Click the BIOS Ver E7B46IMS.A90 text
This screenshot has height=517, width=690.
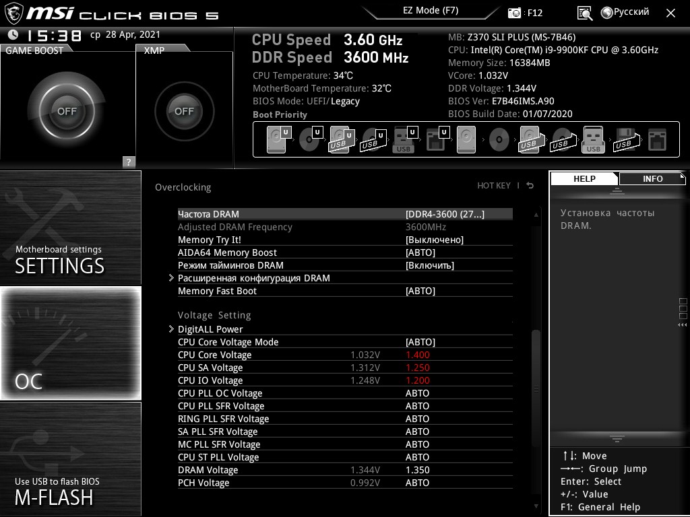[501, 101]
